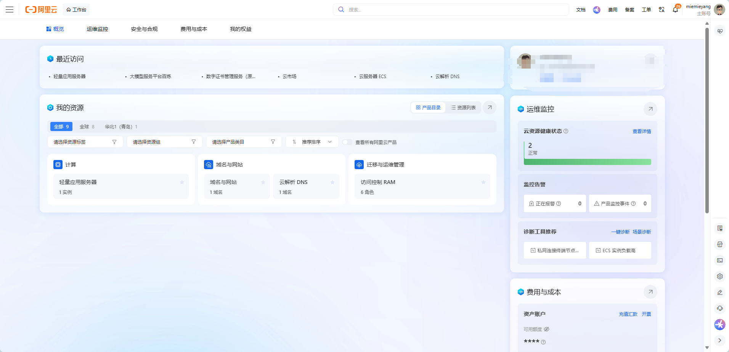Open the 产品监控事件 box
Viewport: 729px width, 352px height.
pos(620,203)
